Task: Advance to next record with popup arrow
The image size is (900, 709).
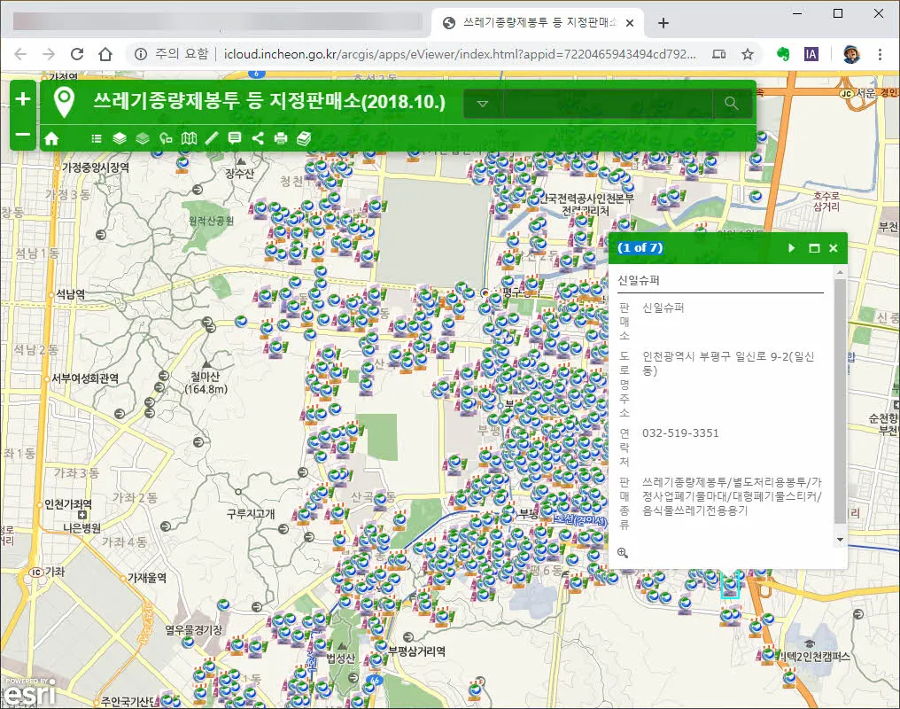Action: coord(791,248)
